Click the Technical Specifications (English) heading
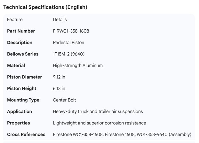Viewport: 199px width, 143px height. pos(45,7)
